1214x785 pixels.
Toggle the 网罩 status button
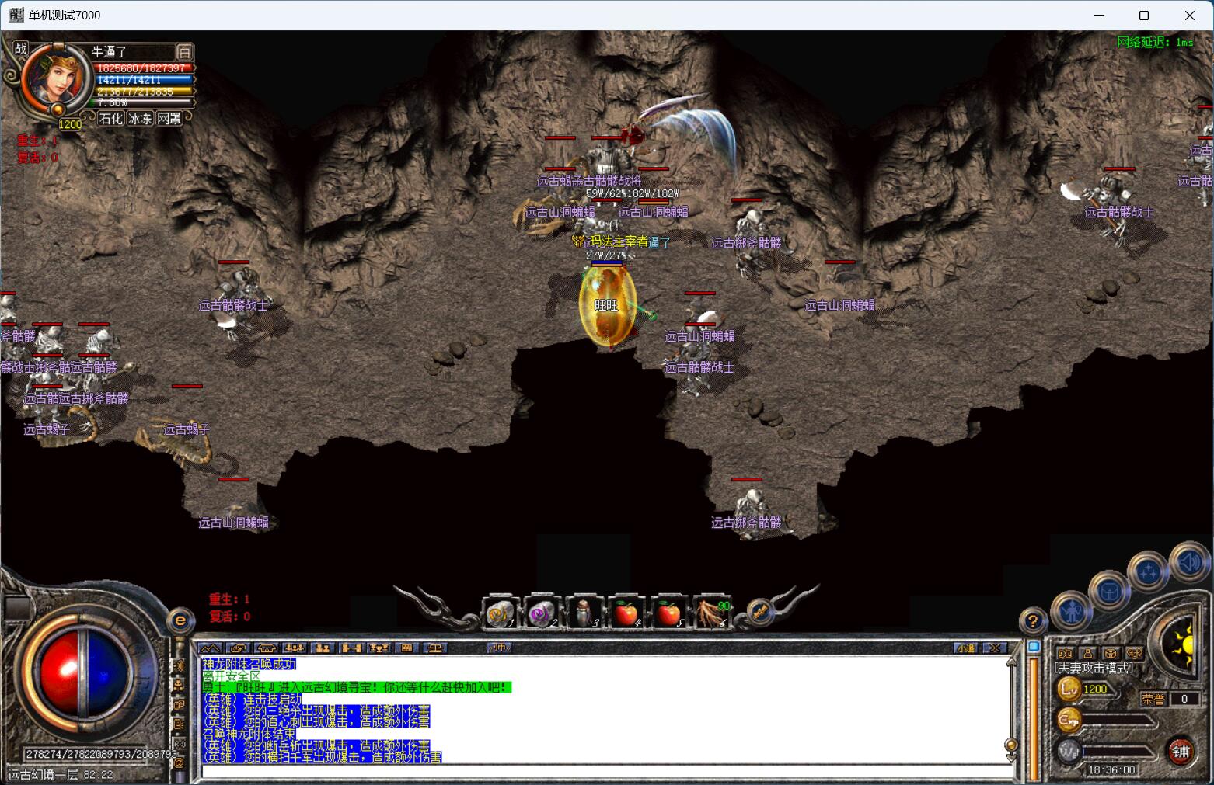pos(169,119)
